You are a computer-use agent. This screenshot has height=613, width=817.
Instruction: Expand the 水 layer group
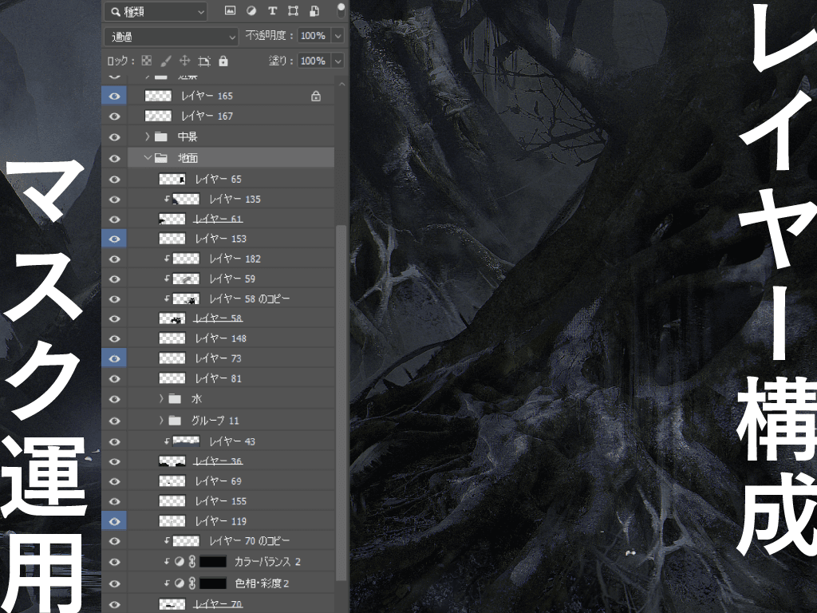click(x=162, y=399)
